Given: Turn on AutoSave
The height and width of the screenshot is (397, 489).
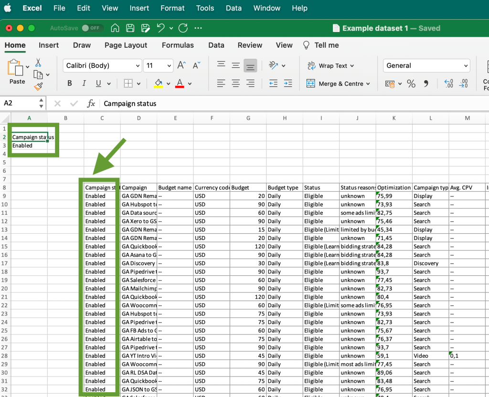Looking at the screenshot, I should click(x=92, y=28).
